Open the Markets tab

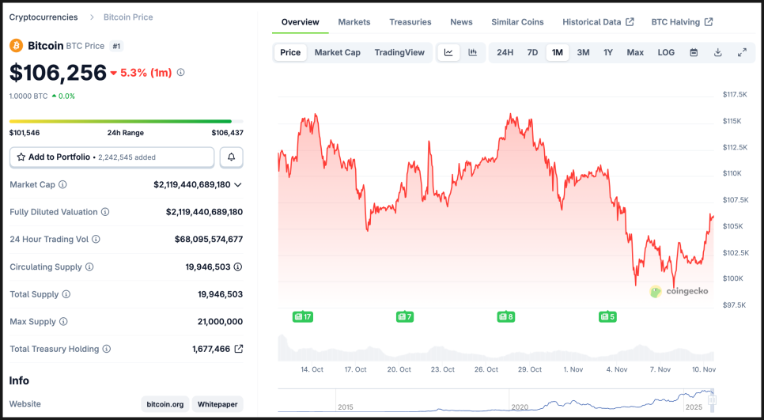click(x=354, y=22)
